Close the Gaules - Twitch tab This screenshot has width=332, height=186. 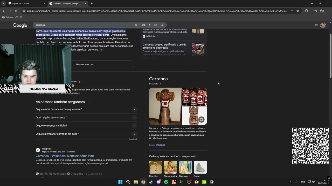tap(44, 4)
